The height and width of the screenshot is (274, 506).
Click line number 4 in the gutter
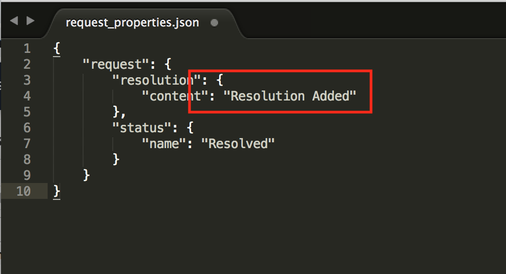[26, 96]
